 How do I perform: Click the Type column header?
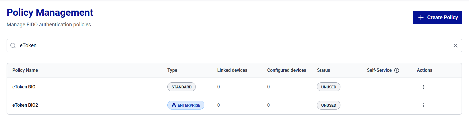coord(172,70)
